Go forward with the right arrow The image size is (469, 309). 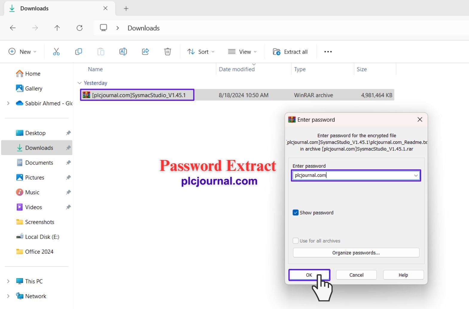pos(35,28)
